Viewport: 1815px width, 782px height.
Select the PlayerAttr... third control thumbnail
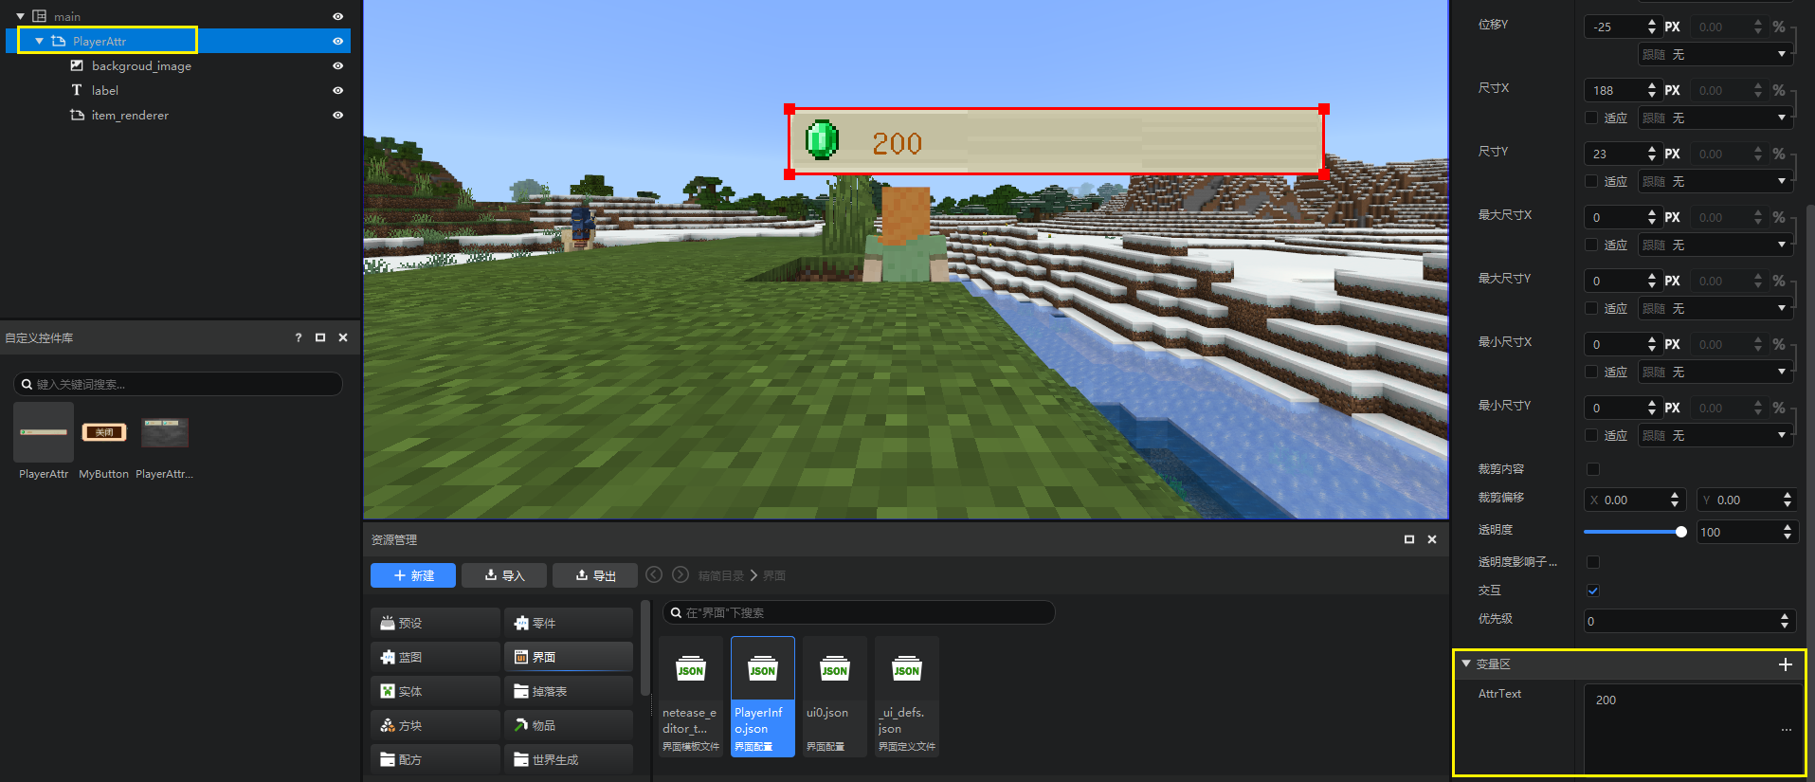(x=165, y=432)
